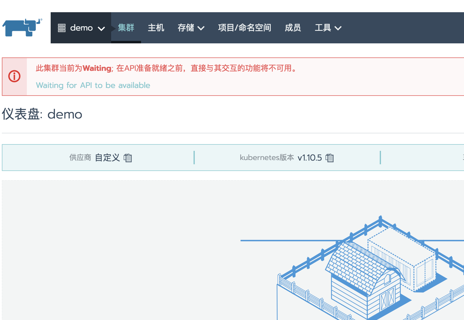Viewport: 464px width, 320px height.
Task: Click the chevron next to 存储
Action: pos(201,28)
